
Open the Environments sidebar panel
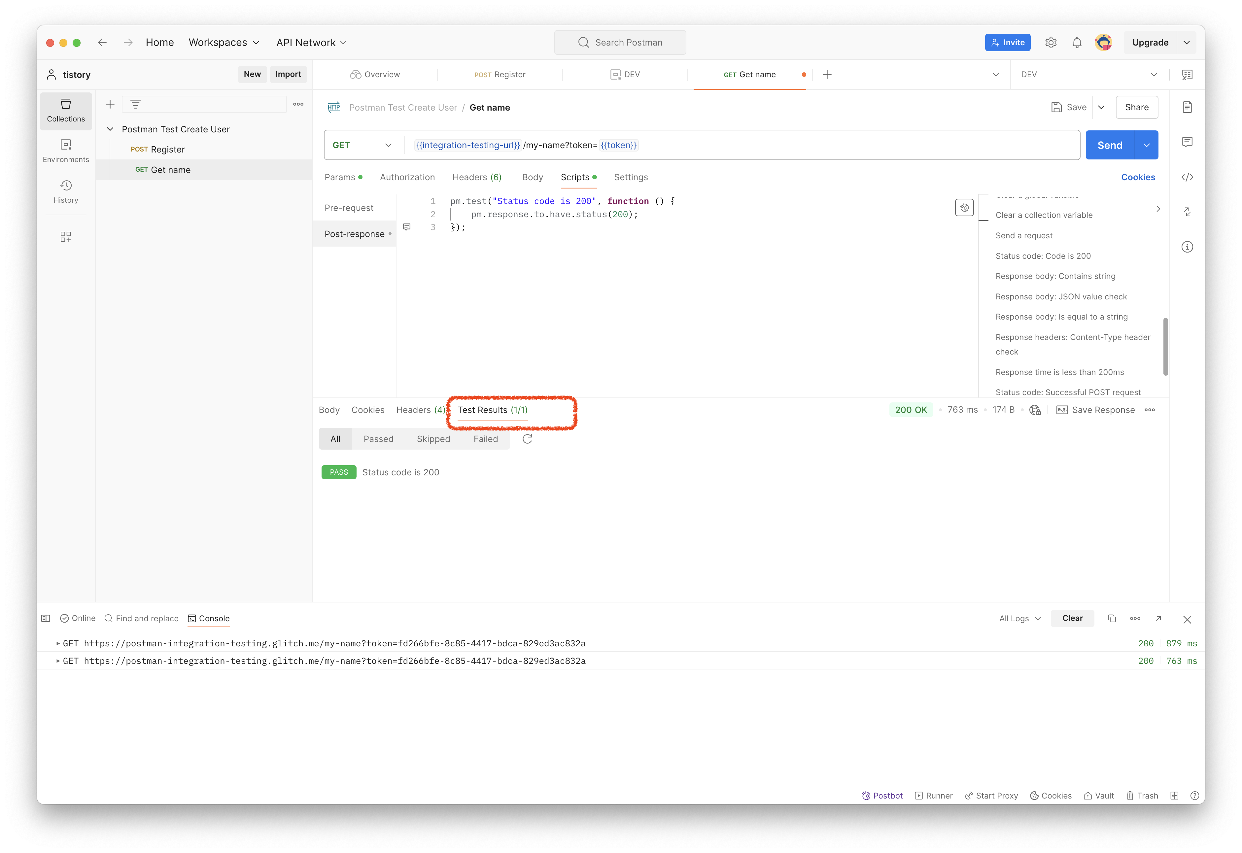click(66, 150)
